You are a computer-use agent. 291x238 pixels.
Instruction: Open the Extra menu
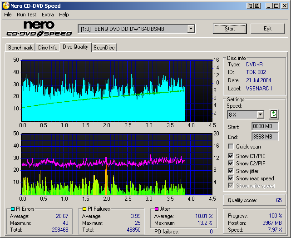pos(48,15)
